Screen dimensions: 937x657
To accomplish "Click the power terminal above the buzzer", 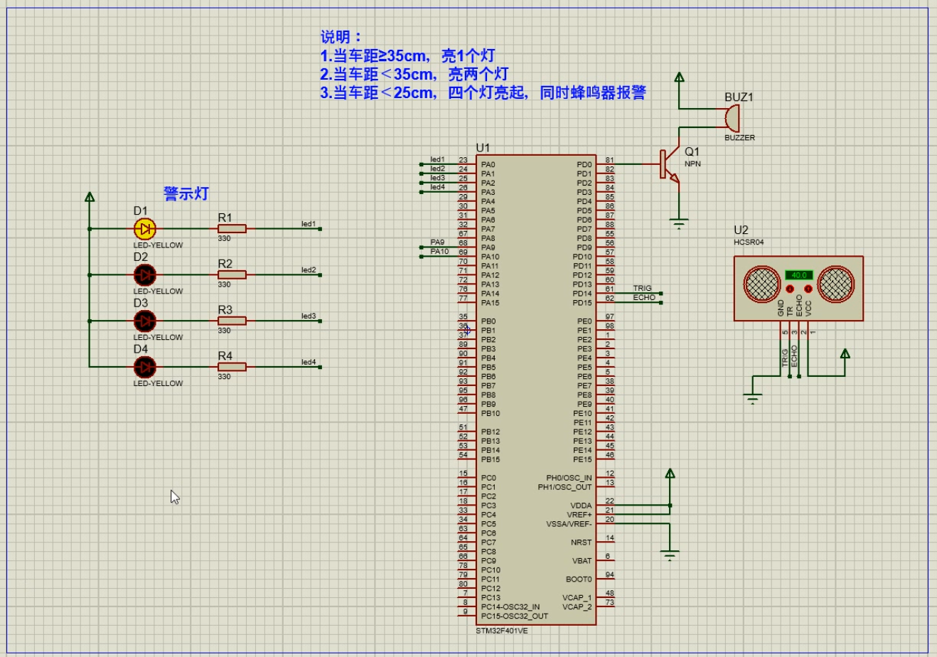I will click(680, 77).
